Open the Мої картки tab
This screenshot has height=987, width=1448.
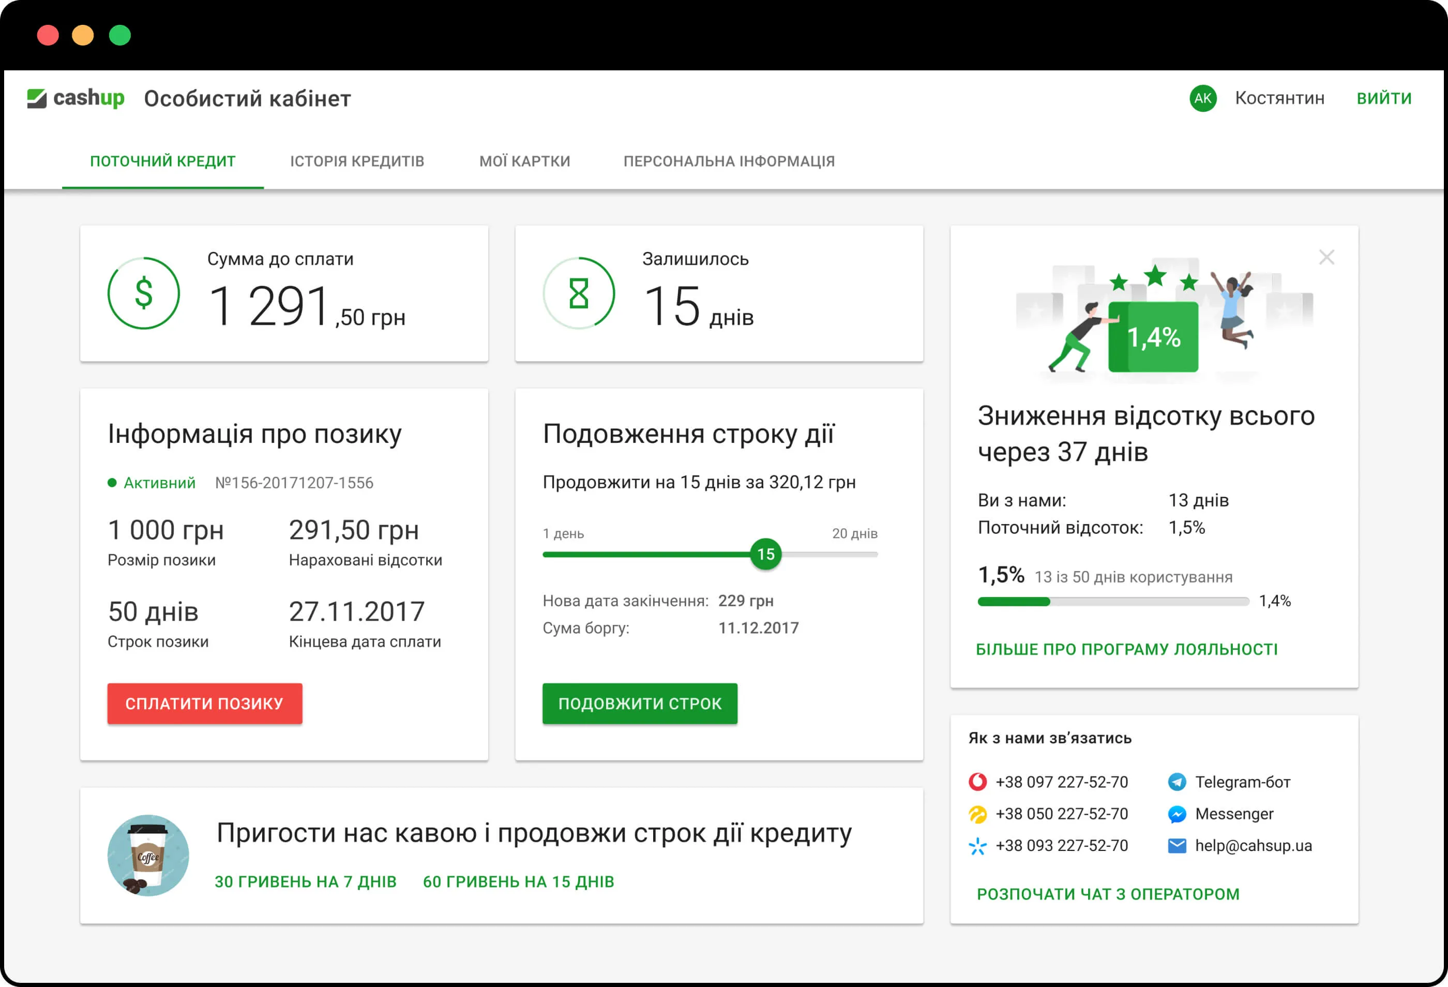pos(524,161)
